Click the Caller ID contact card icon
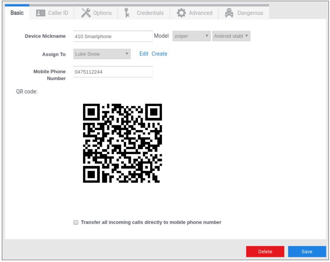This screenshot has height=262, width=330. tap(40, 13)
